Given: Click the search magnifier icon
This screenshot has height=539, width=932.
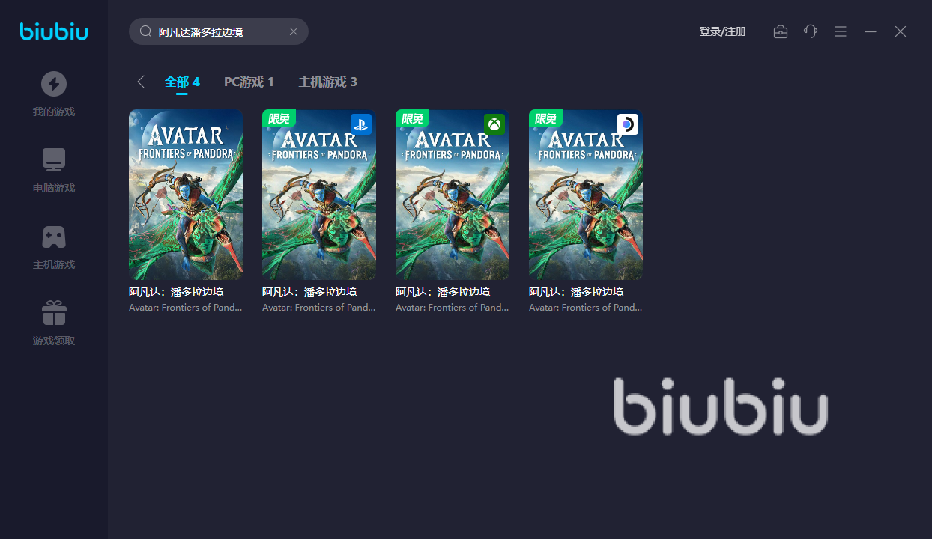Looking at the screenshot, I should [x=145, y=31].
